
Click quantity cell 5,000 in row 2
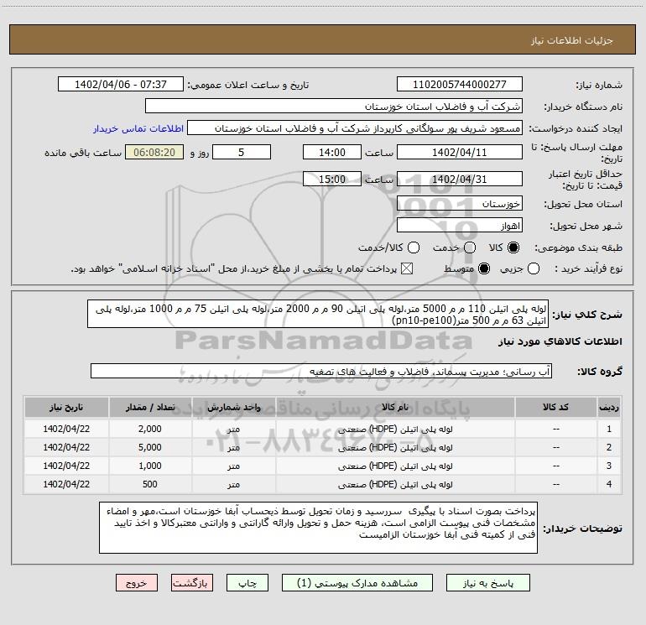tap(150, 447)
